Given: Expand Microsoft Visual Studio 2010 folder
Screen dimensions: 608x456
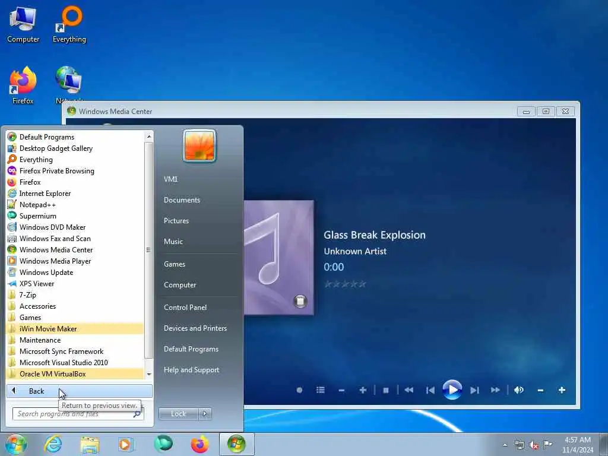Looking at the screenshot, I should 75,362.
